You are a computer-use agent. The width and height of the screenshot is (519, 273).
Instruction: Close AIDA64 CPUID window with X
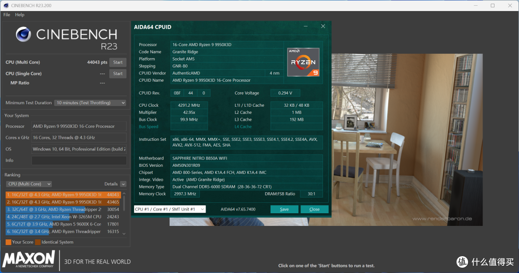pos(323,26)
